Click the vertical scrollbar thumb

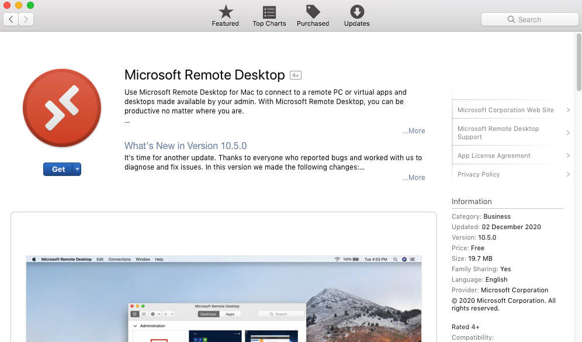[578, 63]
